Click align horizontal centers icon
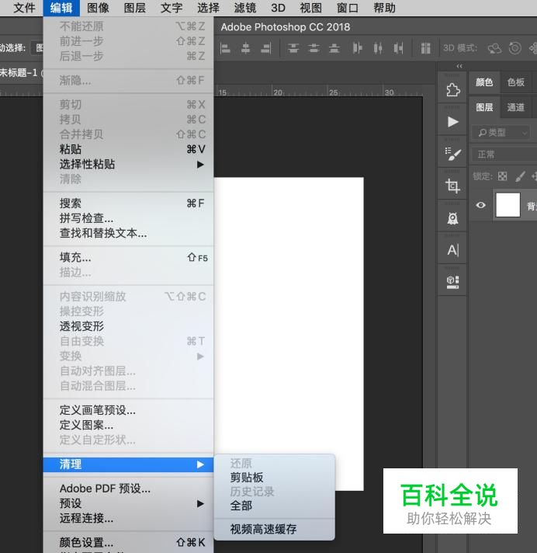537x553 pixels. (x=245, y=48)
